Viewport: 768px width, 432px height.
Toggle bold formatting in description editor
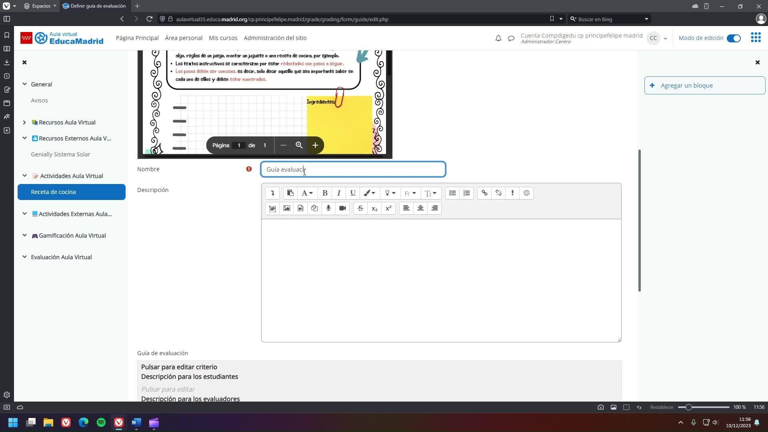[325, 193]
